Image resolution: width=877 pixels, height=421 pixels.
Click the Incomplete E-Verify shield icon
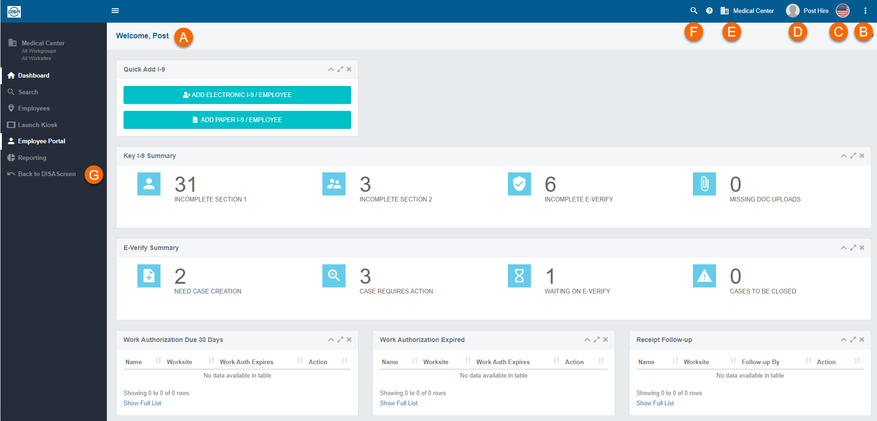[519, 184]
